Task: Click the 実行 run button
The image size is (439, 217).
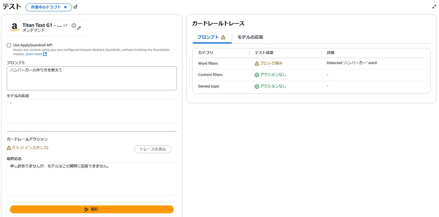Action: pyautogui.click(x=92, y=209)
